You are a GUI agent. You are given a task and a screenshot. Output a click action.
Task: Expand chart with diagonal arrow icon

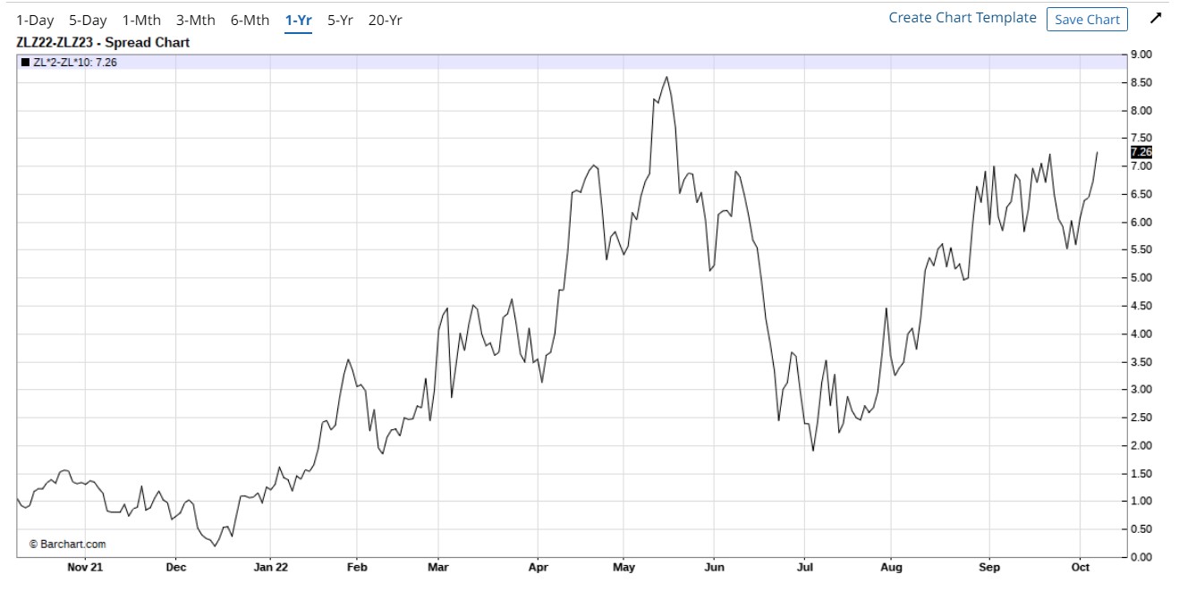point(1156,19)
